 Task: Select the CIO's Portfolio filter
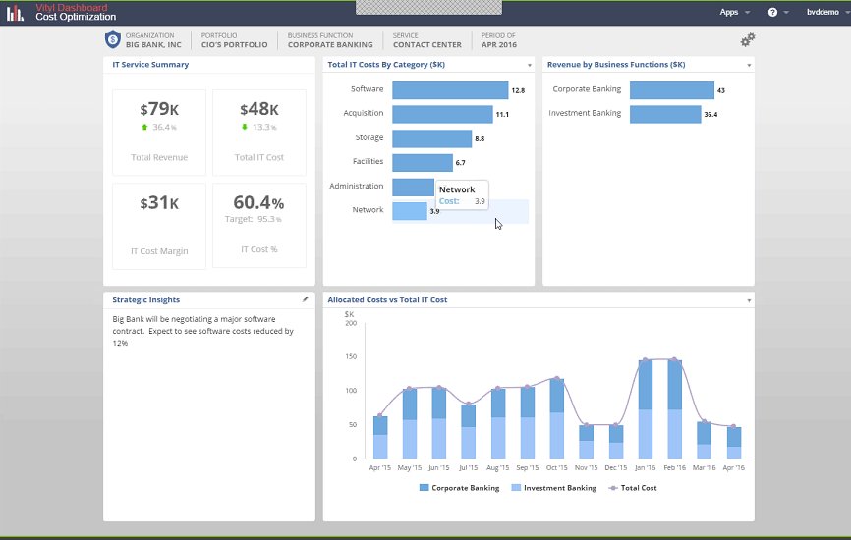[234, 40]
